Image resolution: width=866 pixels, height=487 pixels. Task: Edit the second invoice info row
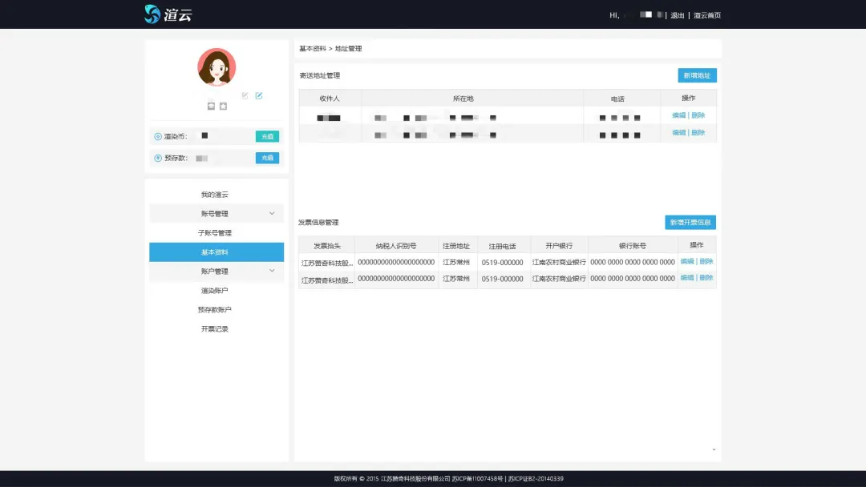[687, 278]
